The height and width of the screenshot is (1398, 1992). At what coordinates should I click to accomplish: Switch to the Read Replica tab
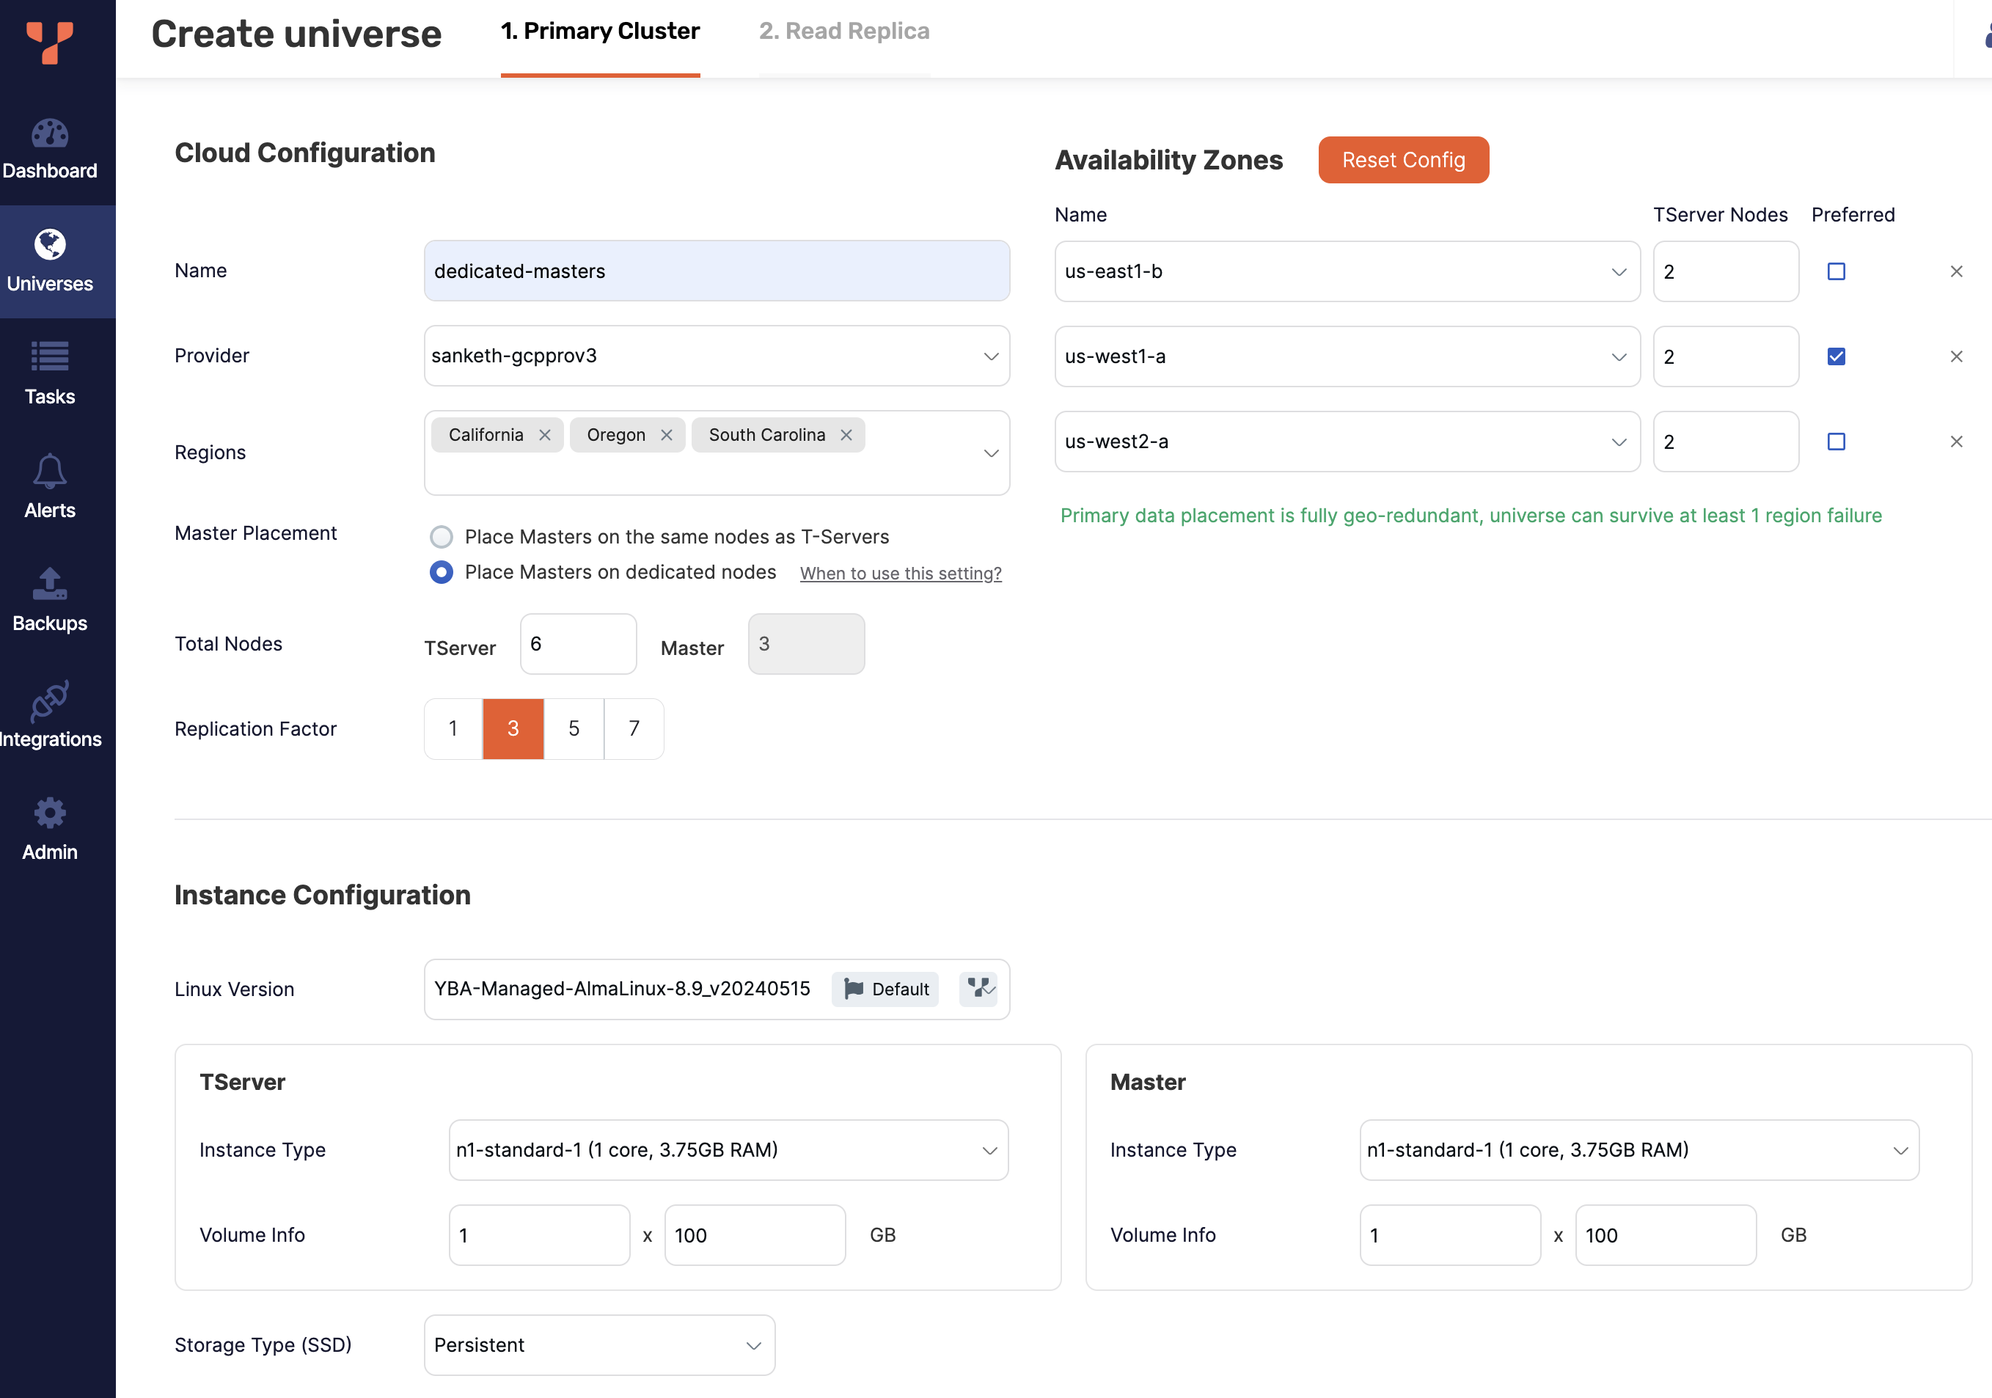click(x=843, y=32)
